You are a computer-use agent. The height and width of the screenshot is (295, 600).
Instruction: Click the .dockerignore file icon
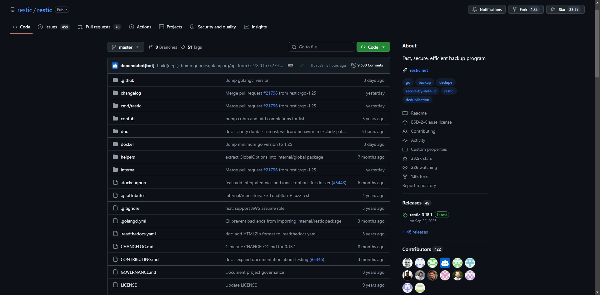(x=115, y=183)
